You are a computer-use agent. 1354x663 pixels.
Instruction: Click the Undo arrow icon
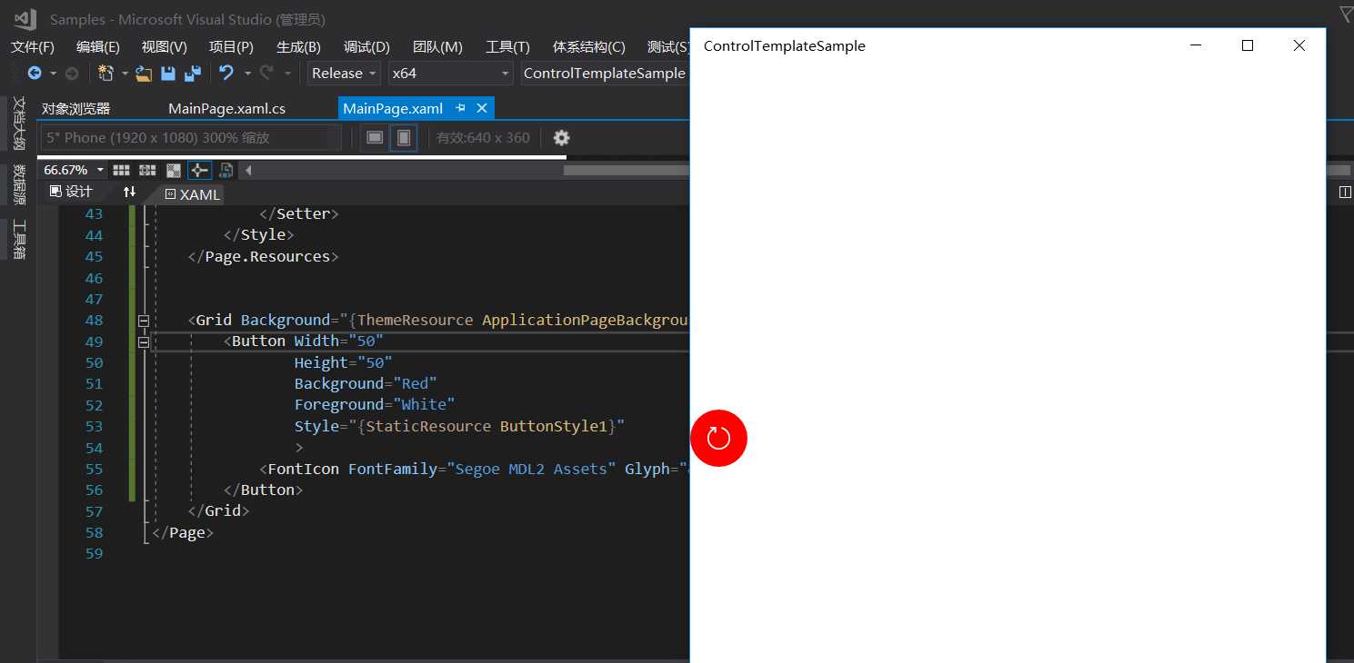(226, 74)
